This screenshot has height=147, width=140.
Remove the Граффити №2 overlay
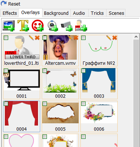[x=115, y=38]
